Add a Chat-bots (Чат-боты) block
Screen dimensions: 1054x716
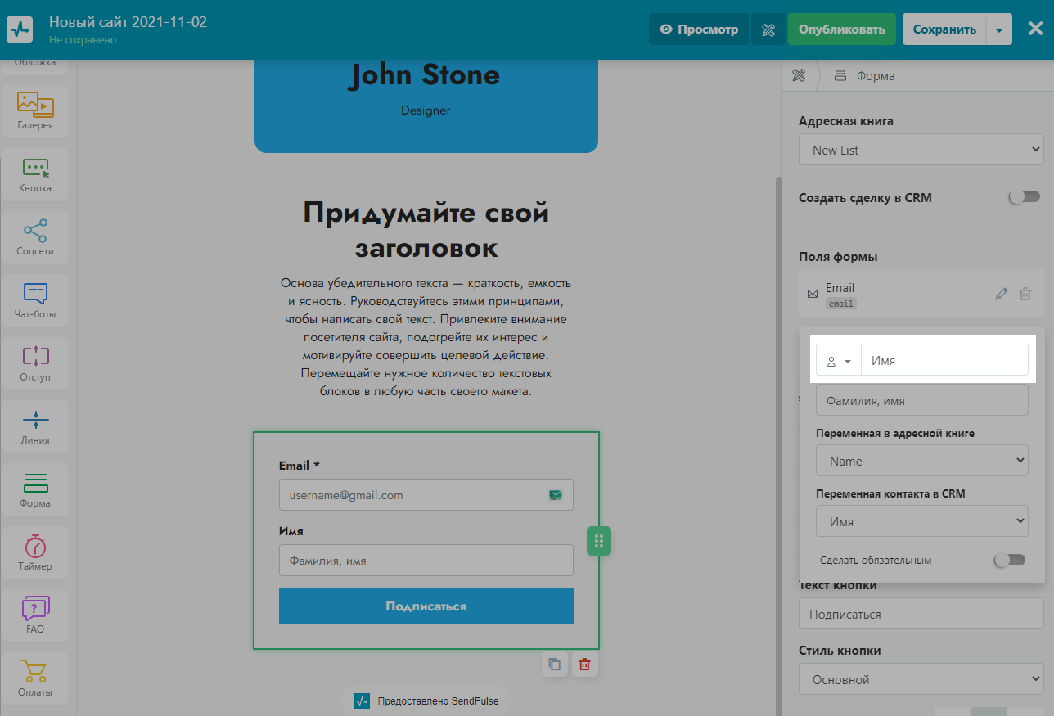35,299
